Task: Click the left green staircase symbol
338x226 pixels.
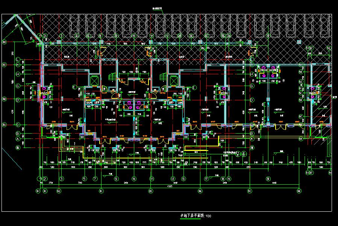Action: pyautogui.click(x=112, y=77)
